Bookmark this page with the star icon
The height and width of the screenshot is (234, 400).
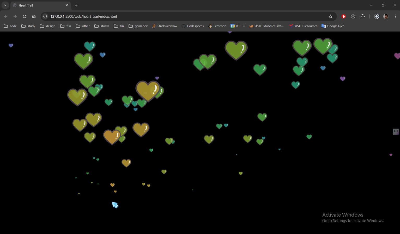[x=331, y=16]
